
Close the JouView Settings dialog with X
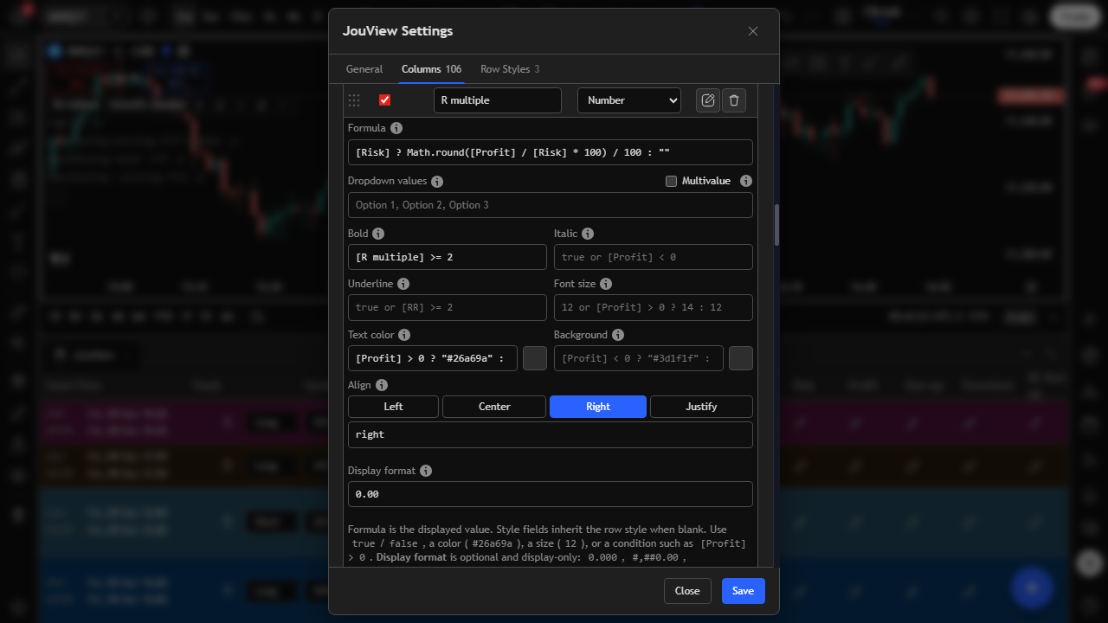753,31
